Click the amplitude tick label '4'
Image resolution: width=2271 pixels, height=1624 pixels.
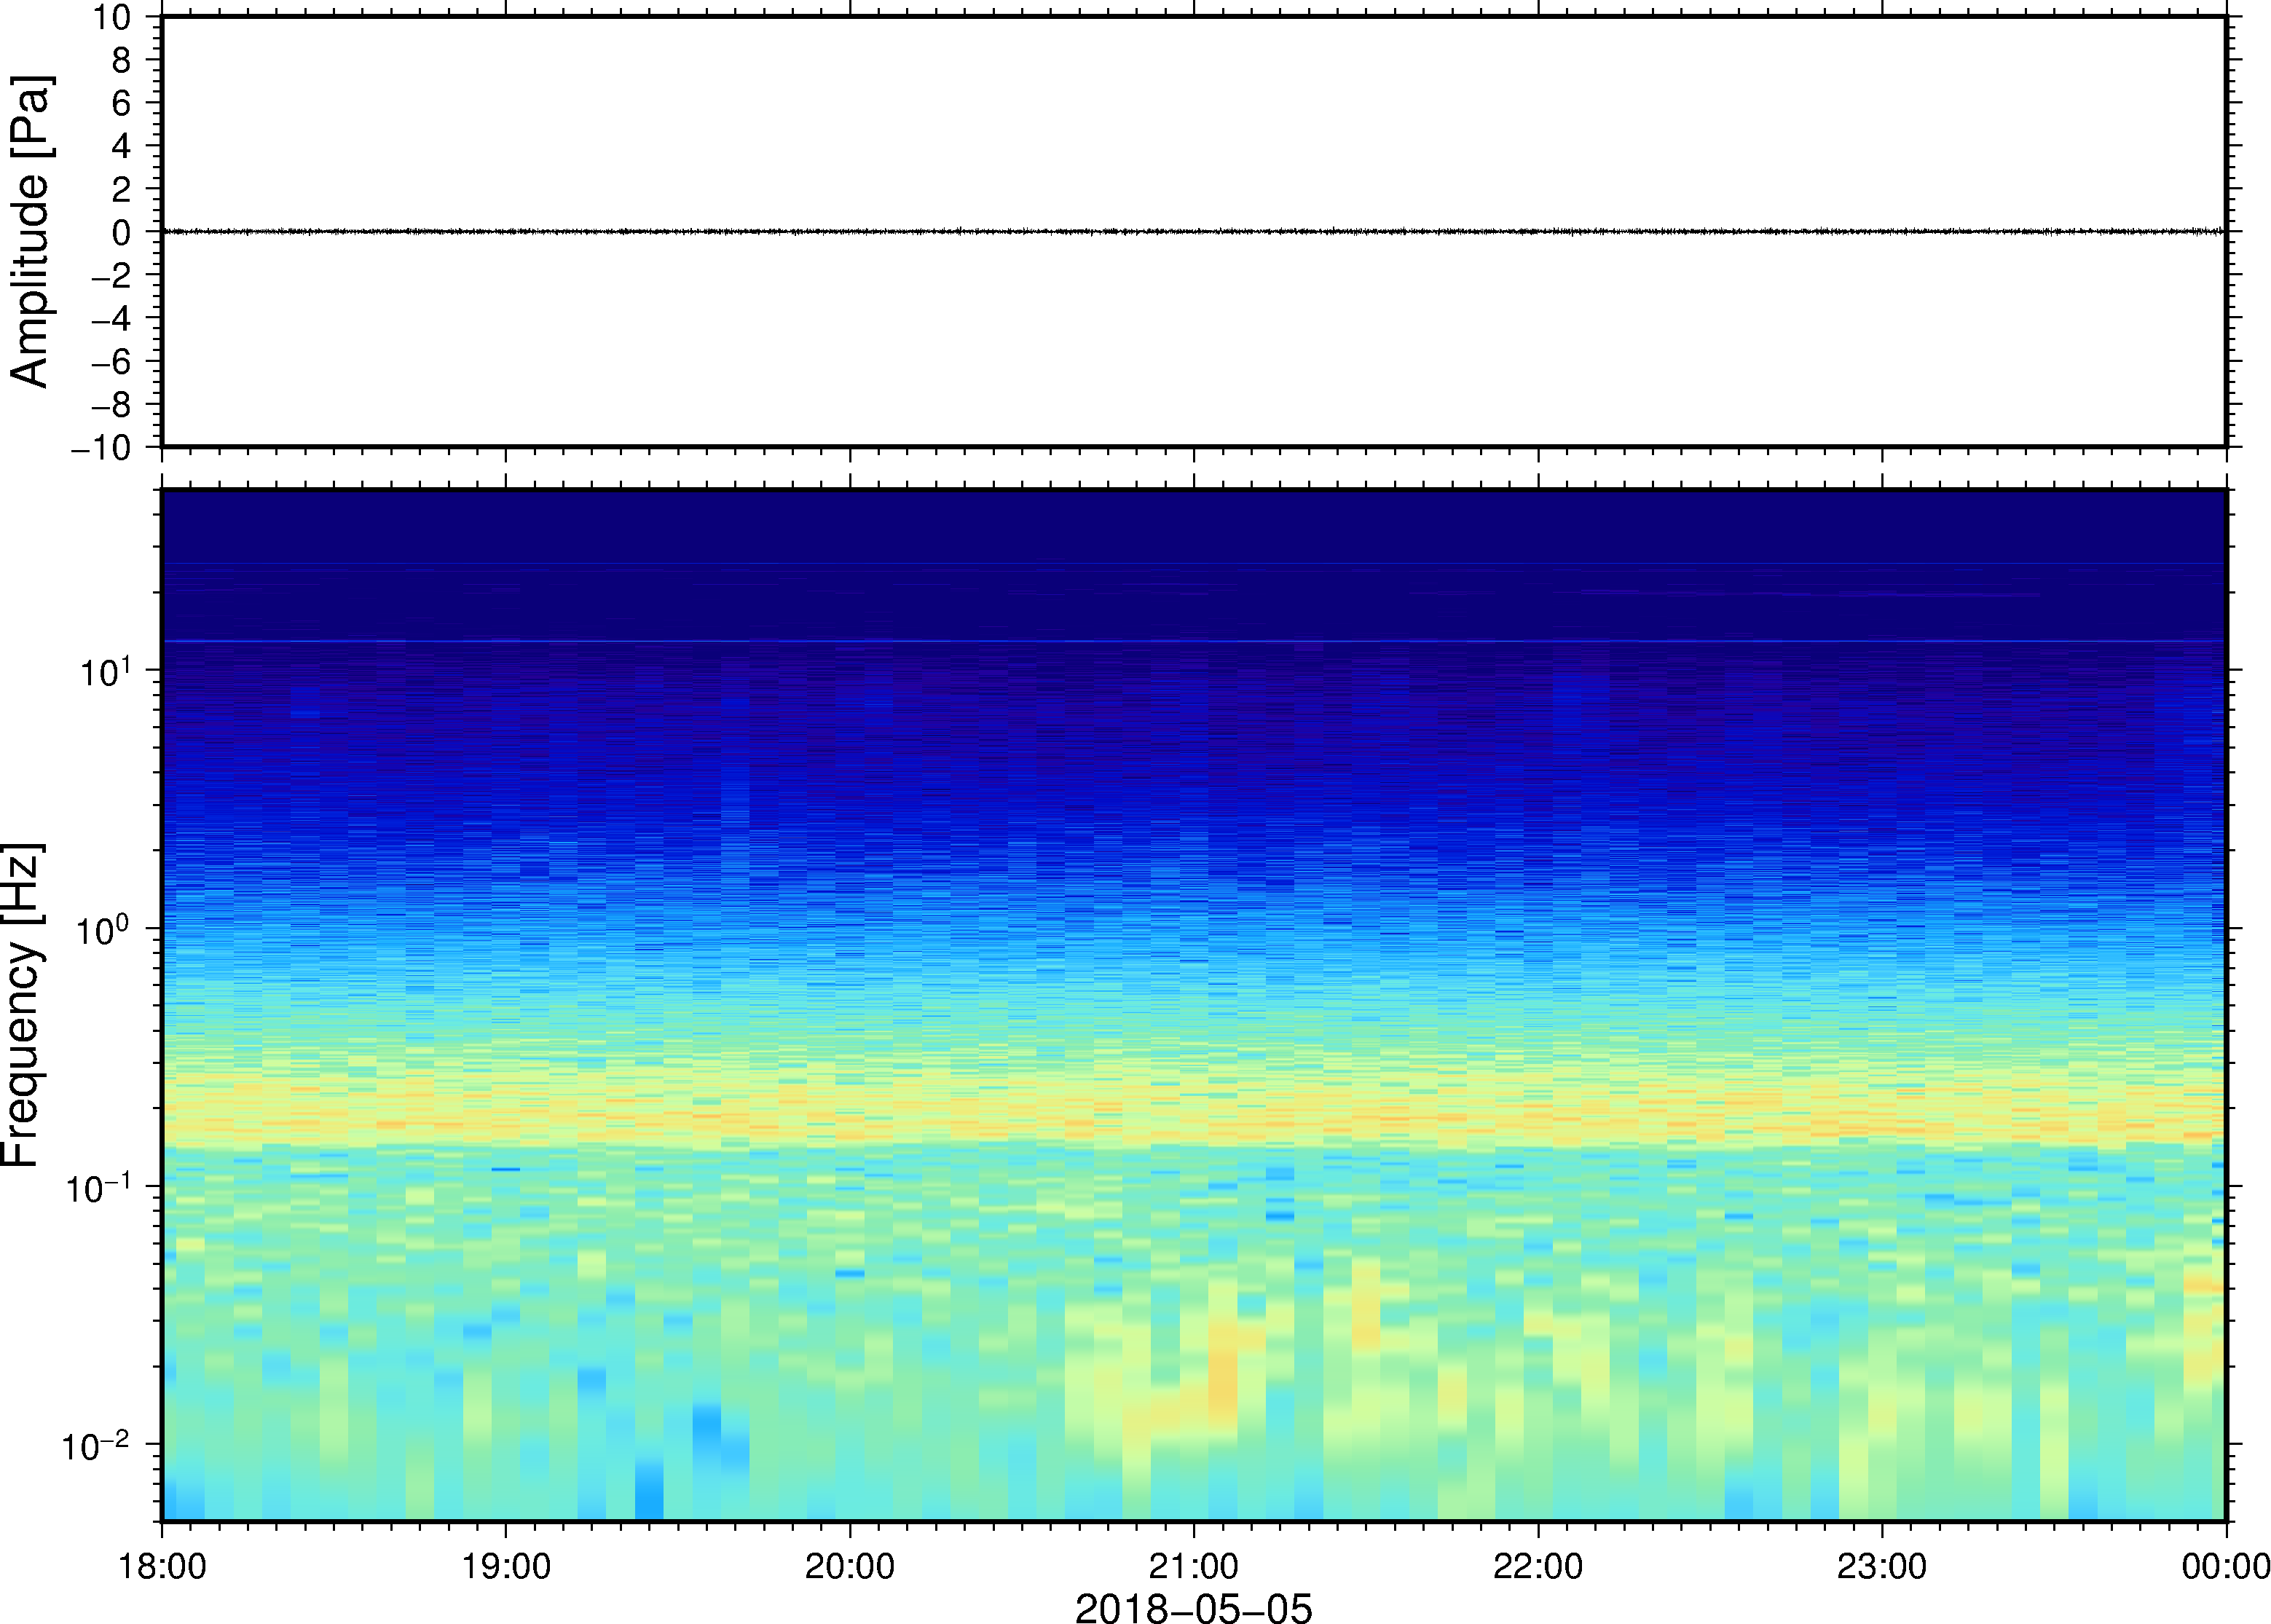point(122,146)
